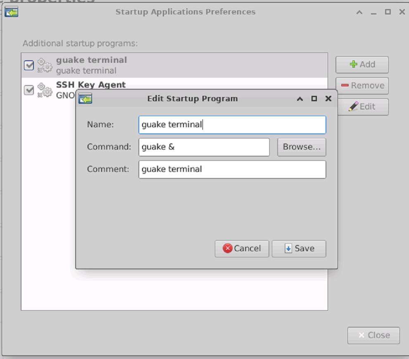
Task: Click the Save button in the edit dialog
Action: (299, 249)
